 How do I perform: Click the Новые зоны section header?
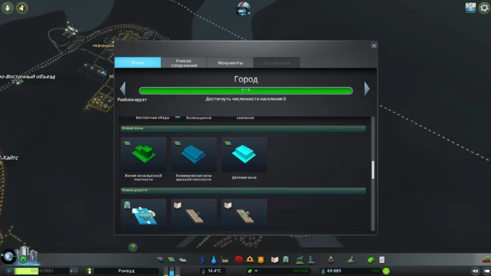pyautogui.click(x=243, y=128)
